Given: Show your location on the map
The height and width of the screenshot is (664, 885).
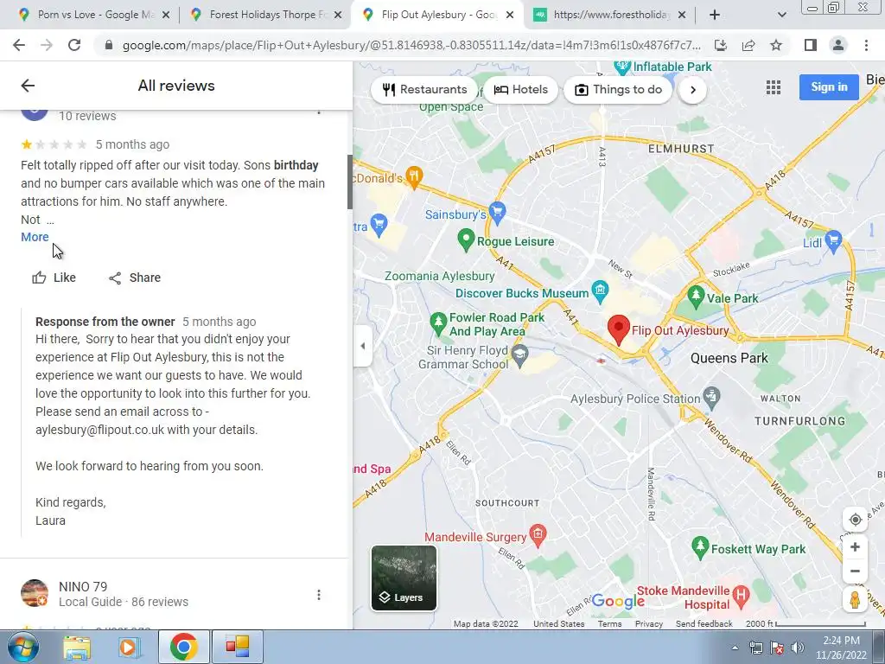Looking at the screenshot, I should [x=855, y=520].
